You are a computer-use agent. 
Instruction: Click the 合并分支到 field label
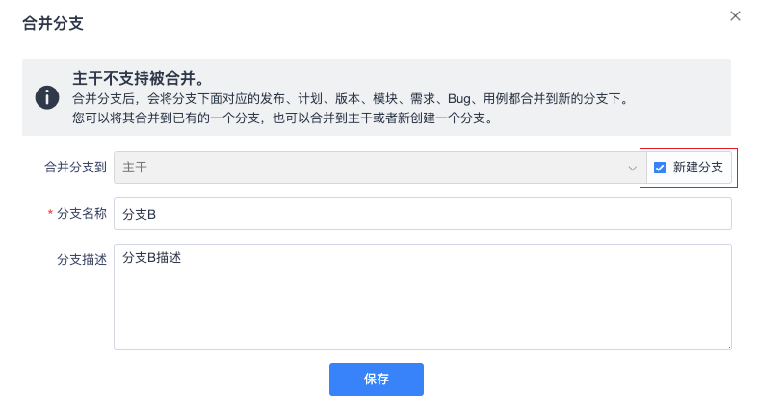click(75, 168)
